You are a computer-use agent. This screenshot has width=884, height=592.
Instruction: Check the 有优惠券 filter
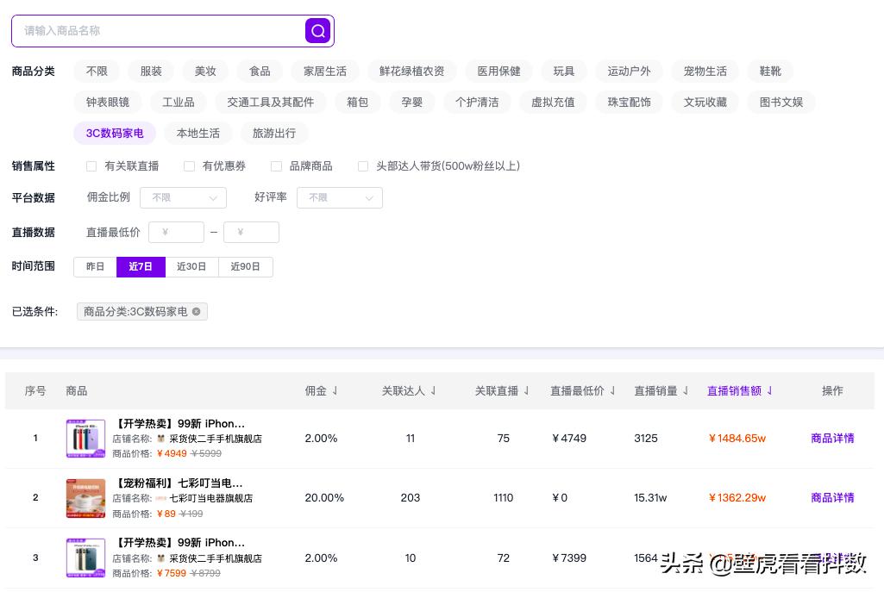[x=189, y=166]
